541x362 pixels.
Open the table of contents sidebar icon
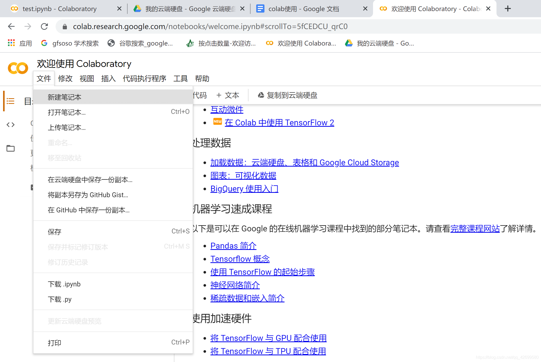pyautogui.click(x=10, y=101)
